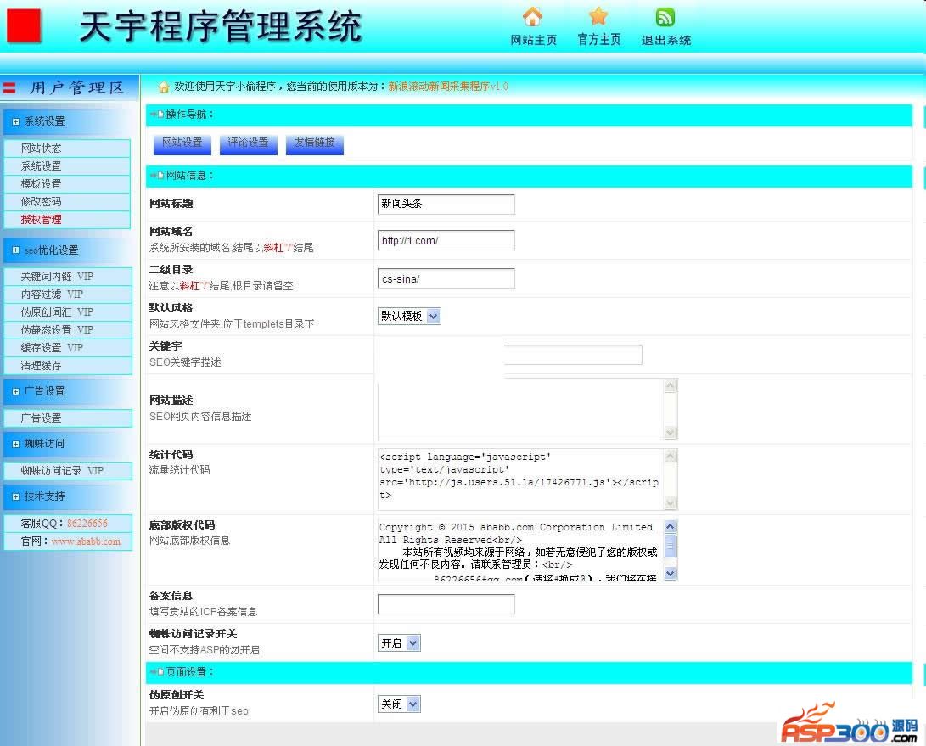This screenshot has height=746, width=926.
Task: Open 内容过滤 VIP item
Action: click(68, 294)
